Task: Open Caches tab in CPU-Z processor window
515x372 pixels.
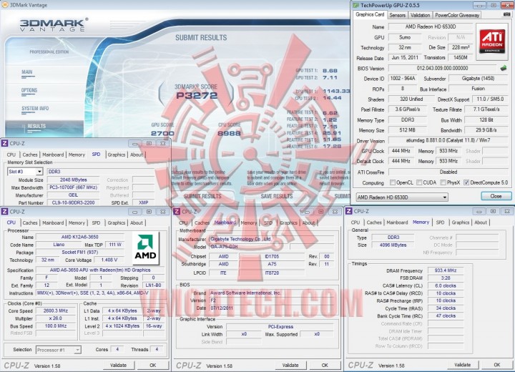Action: [x=30, y=222]
